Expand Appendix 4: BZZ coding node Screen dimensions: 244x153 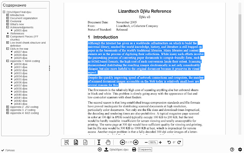(8, 113)
